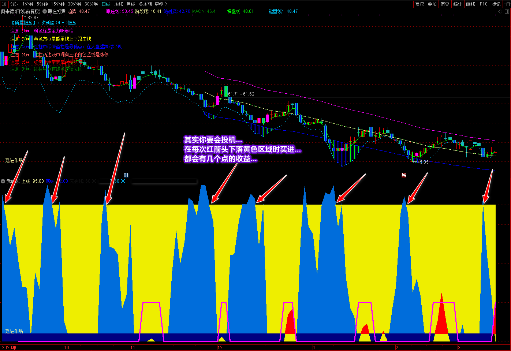The height and width of the screenshot is (351, 511).
Task: Expand the 更多 periods menu
Action: (x=161, y=4)
